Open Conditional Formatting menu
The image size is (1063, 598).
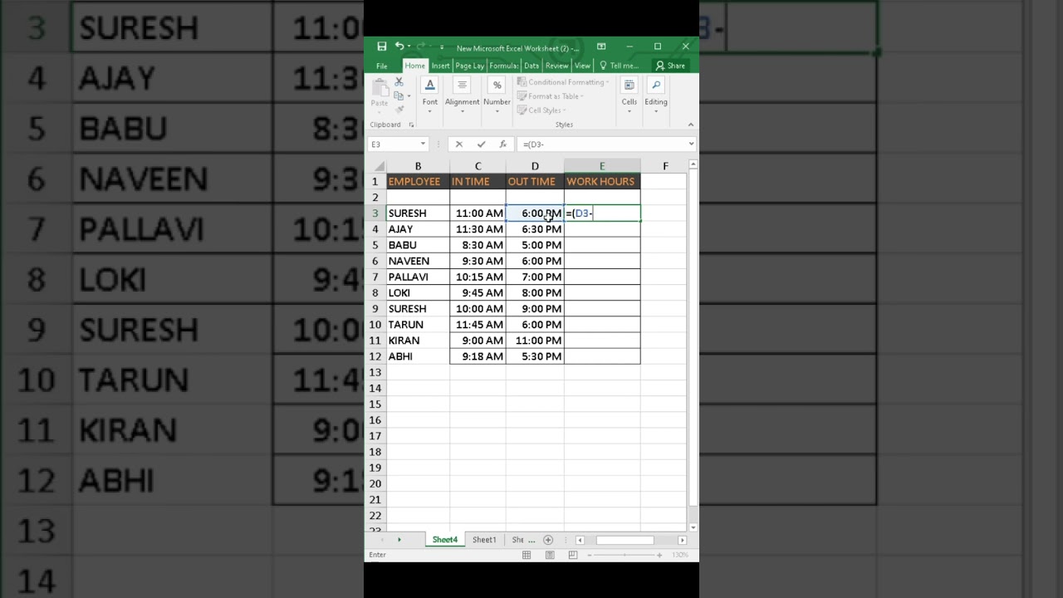(563, 82)
